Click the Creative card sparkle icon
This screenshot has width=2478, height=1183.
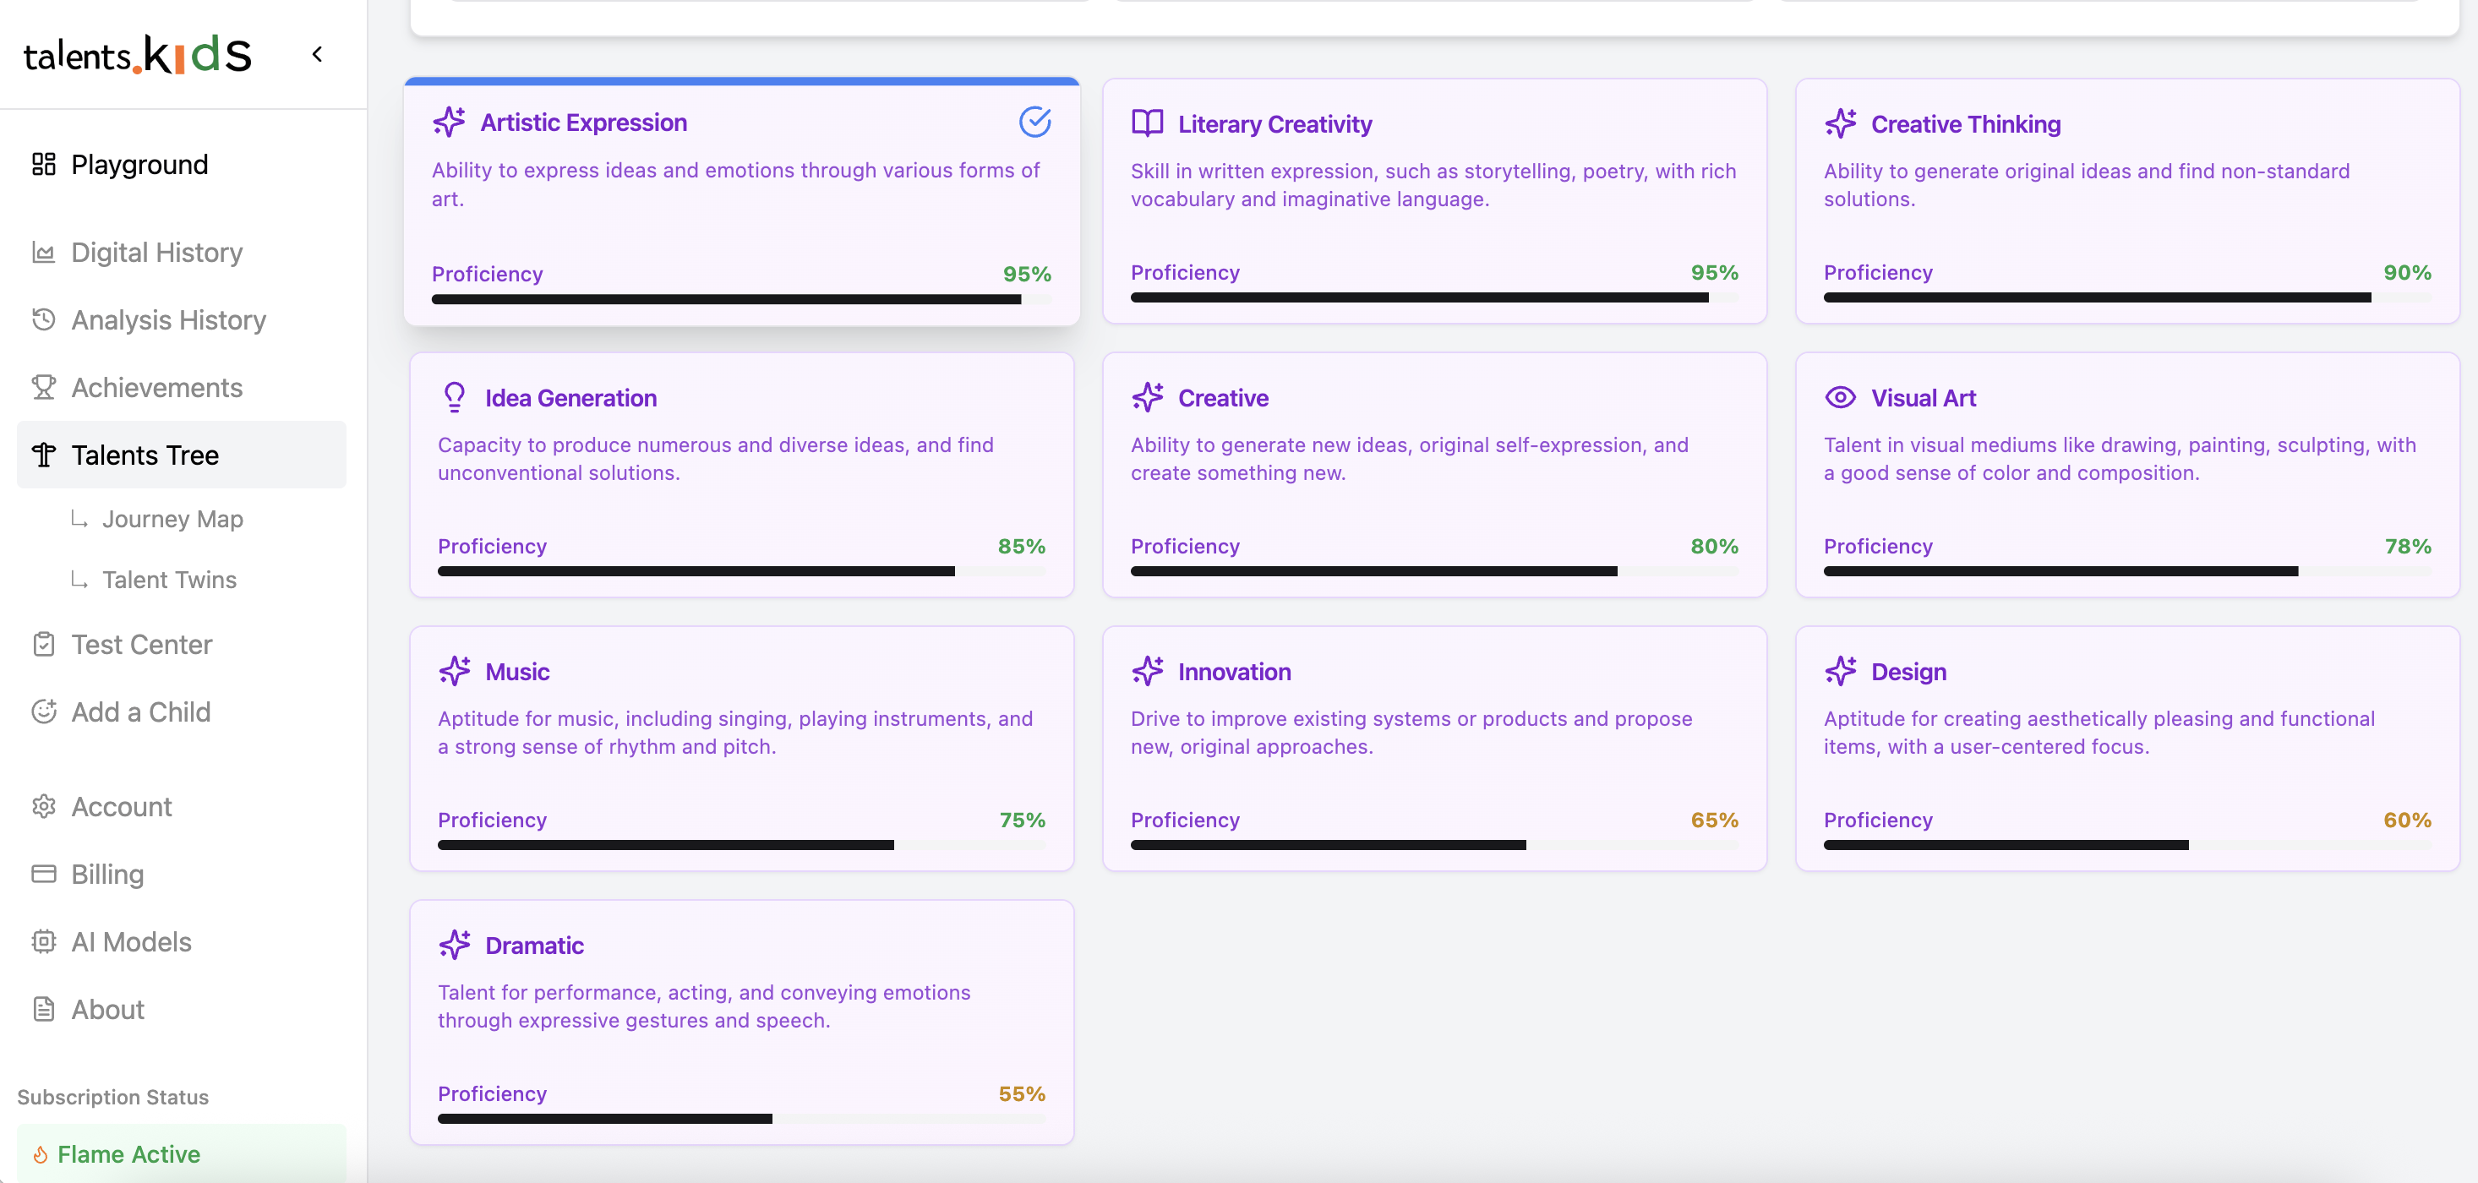tap(1148, 397)
